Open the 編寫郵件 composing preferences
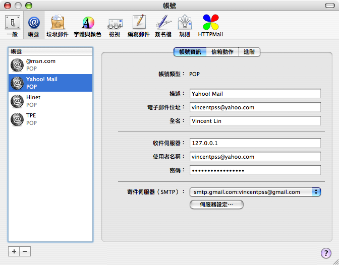This screenshot has width=339, height=265. pos(139,26)
